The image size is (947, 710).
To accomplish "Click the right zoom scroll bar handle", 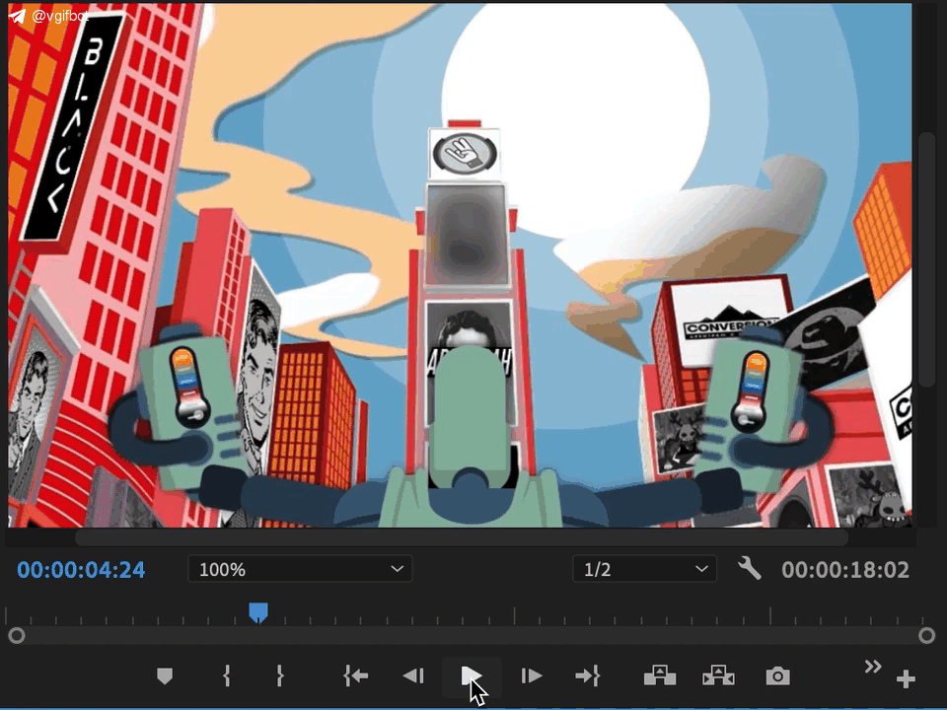I will [926, 635].
